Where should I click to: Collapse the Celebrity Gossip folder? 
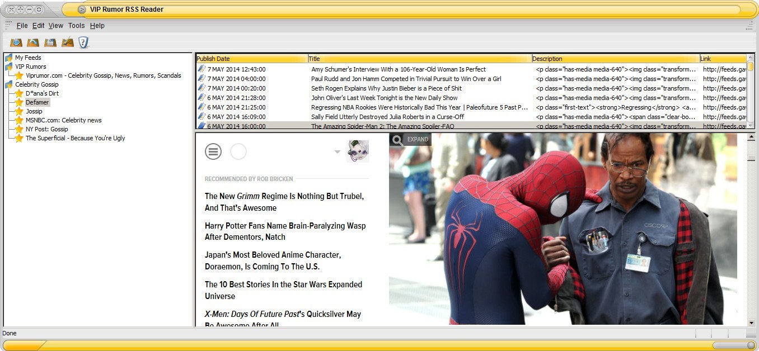click(8, 84)
